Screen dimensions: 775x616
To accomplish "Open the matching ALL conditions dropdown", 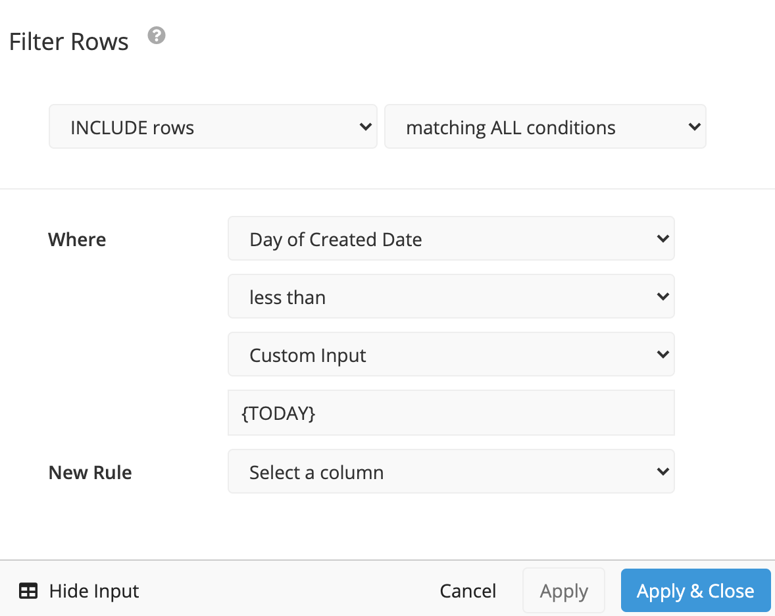I will pos(545,126).
